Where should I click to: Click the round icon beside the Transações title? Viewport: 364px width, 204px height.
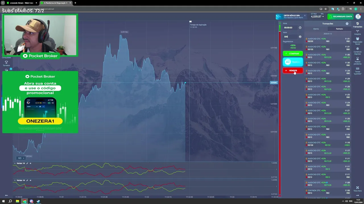click(x=347, y=24)
